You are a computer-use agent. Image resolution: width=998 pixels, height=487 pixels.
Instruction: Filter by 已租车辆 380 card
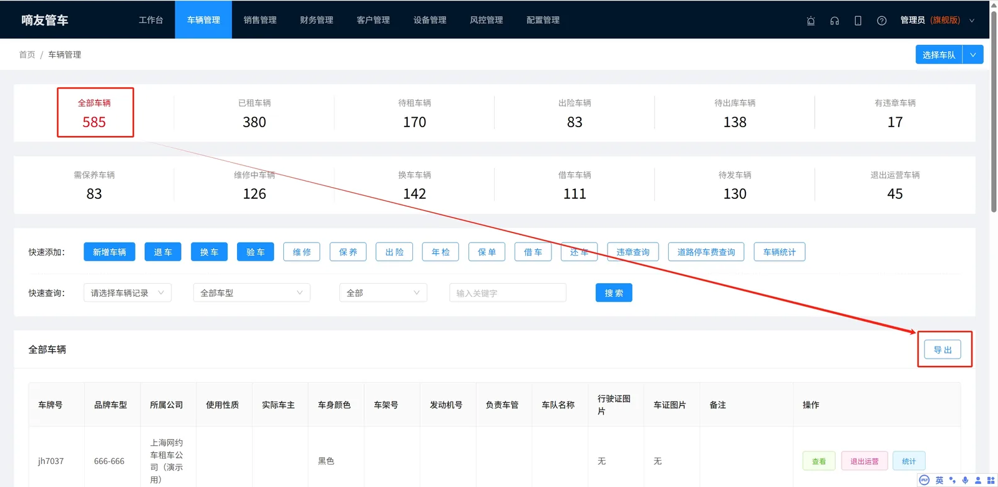(254, 113)
